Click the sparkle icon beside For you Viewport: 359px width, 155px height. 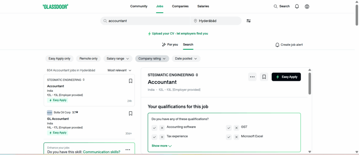tap(164, 44)
